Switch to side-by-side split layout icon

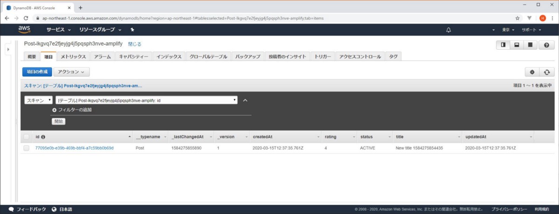(x=503, y=45)
